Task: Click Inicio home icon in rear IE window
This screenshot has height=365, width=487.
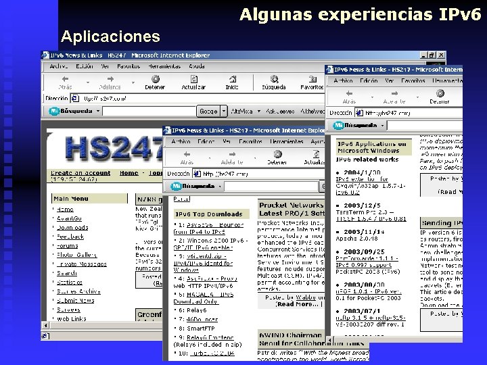Action: tap(233, 79)
